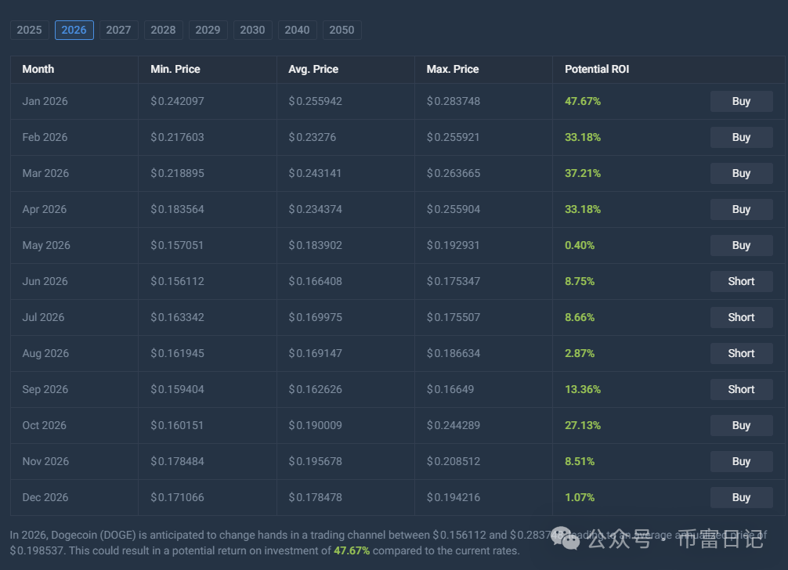Hit Buy for Mar 2026
This screenshot has width=788, height=570.
point(741,173)
